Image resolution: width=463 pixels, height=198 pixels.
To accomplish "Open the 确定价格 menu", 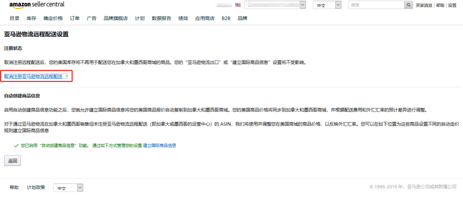I will point(53,18).
